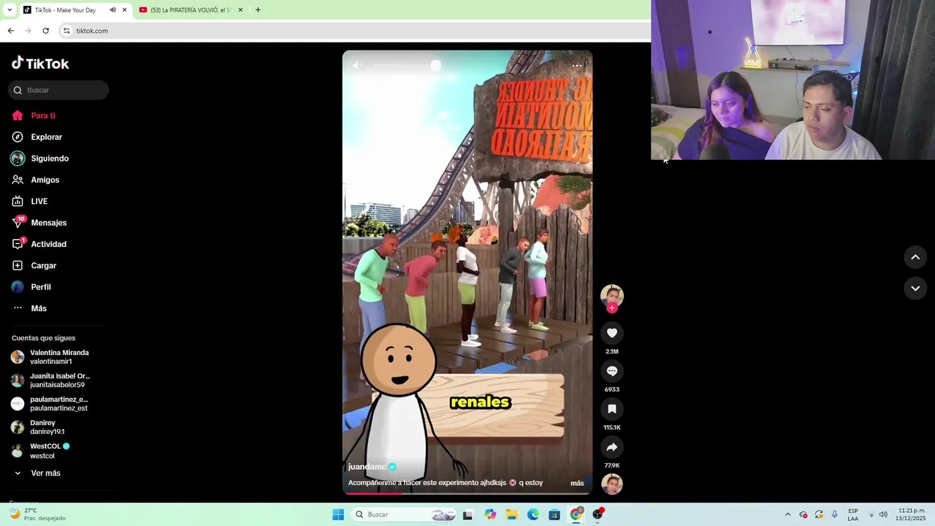Open Mensajes inbox
Screen dimensions: 935x526
(39, 223)
